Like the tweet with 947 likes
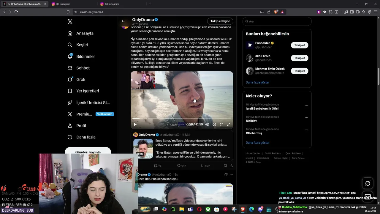Image resolution: width=380 pixels, height=214 pixels. coord(181,166)
